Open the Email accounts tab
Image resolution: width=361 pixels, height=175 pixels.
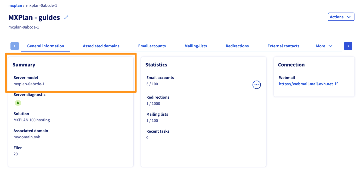point(152,46)
